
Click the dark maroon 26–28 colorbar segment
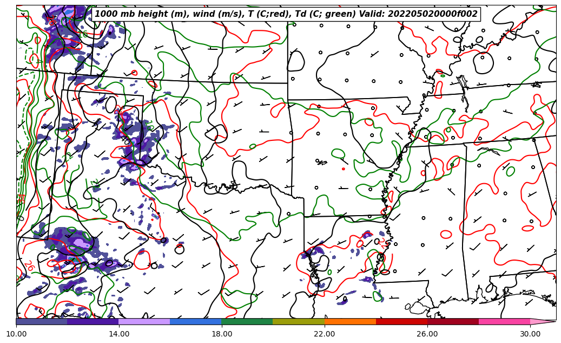[453, 321]
